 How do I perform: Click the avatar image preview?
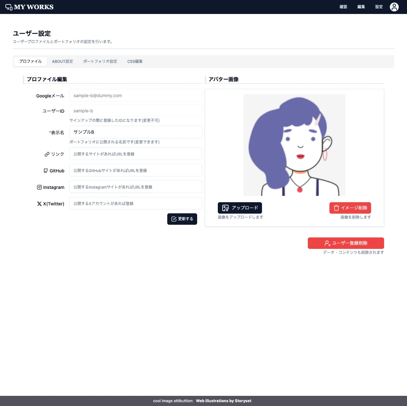(x=294, y=145)
